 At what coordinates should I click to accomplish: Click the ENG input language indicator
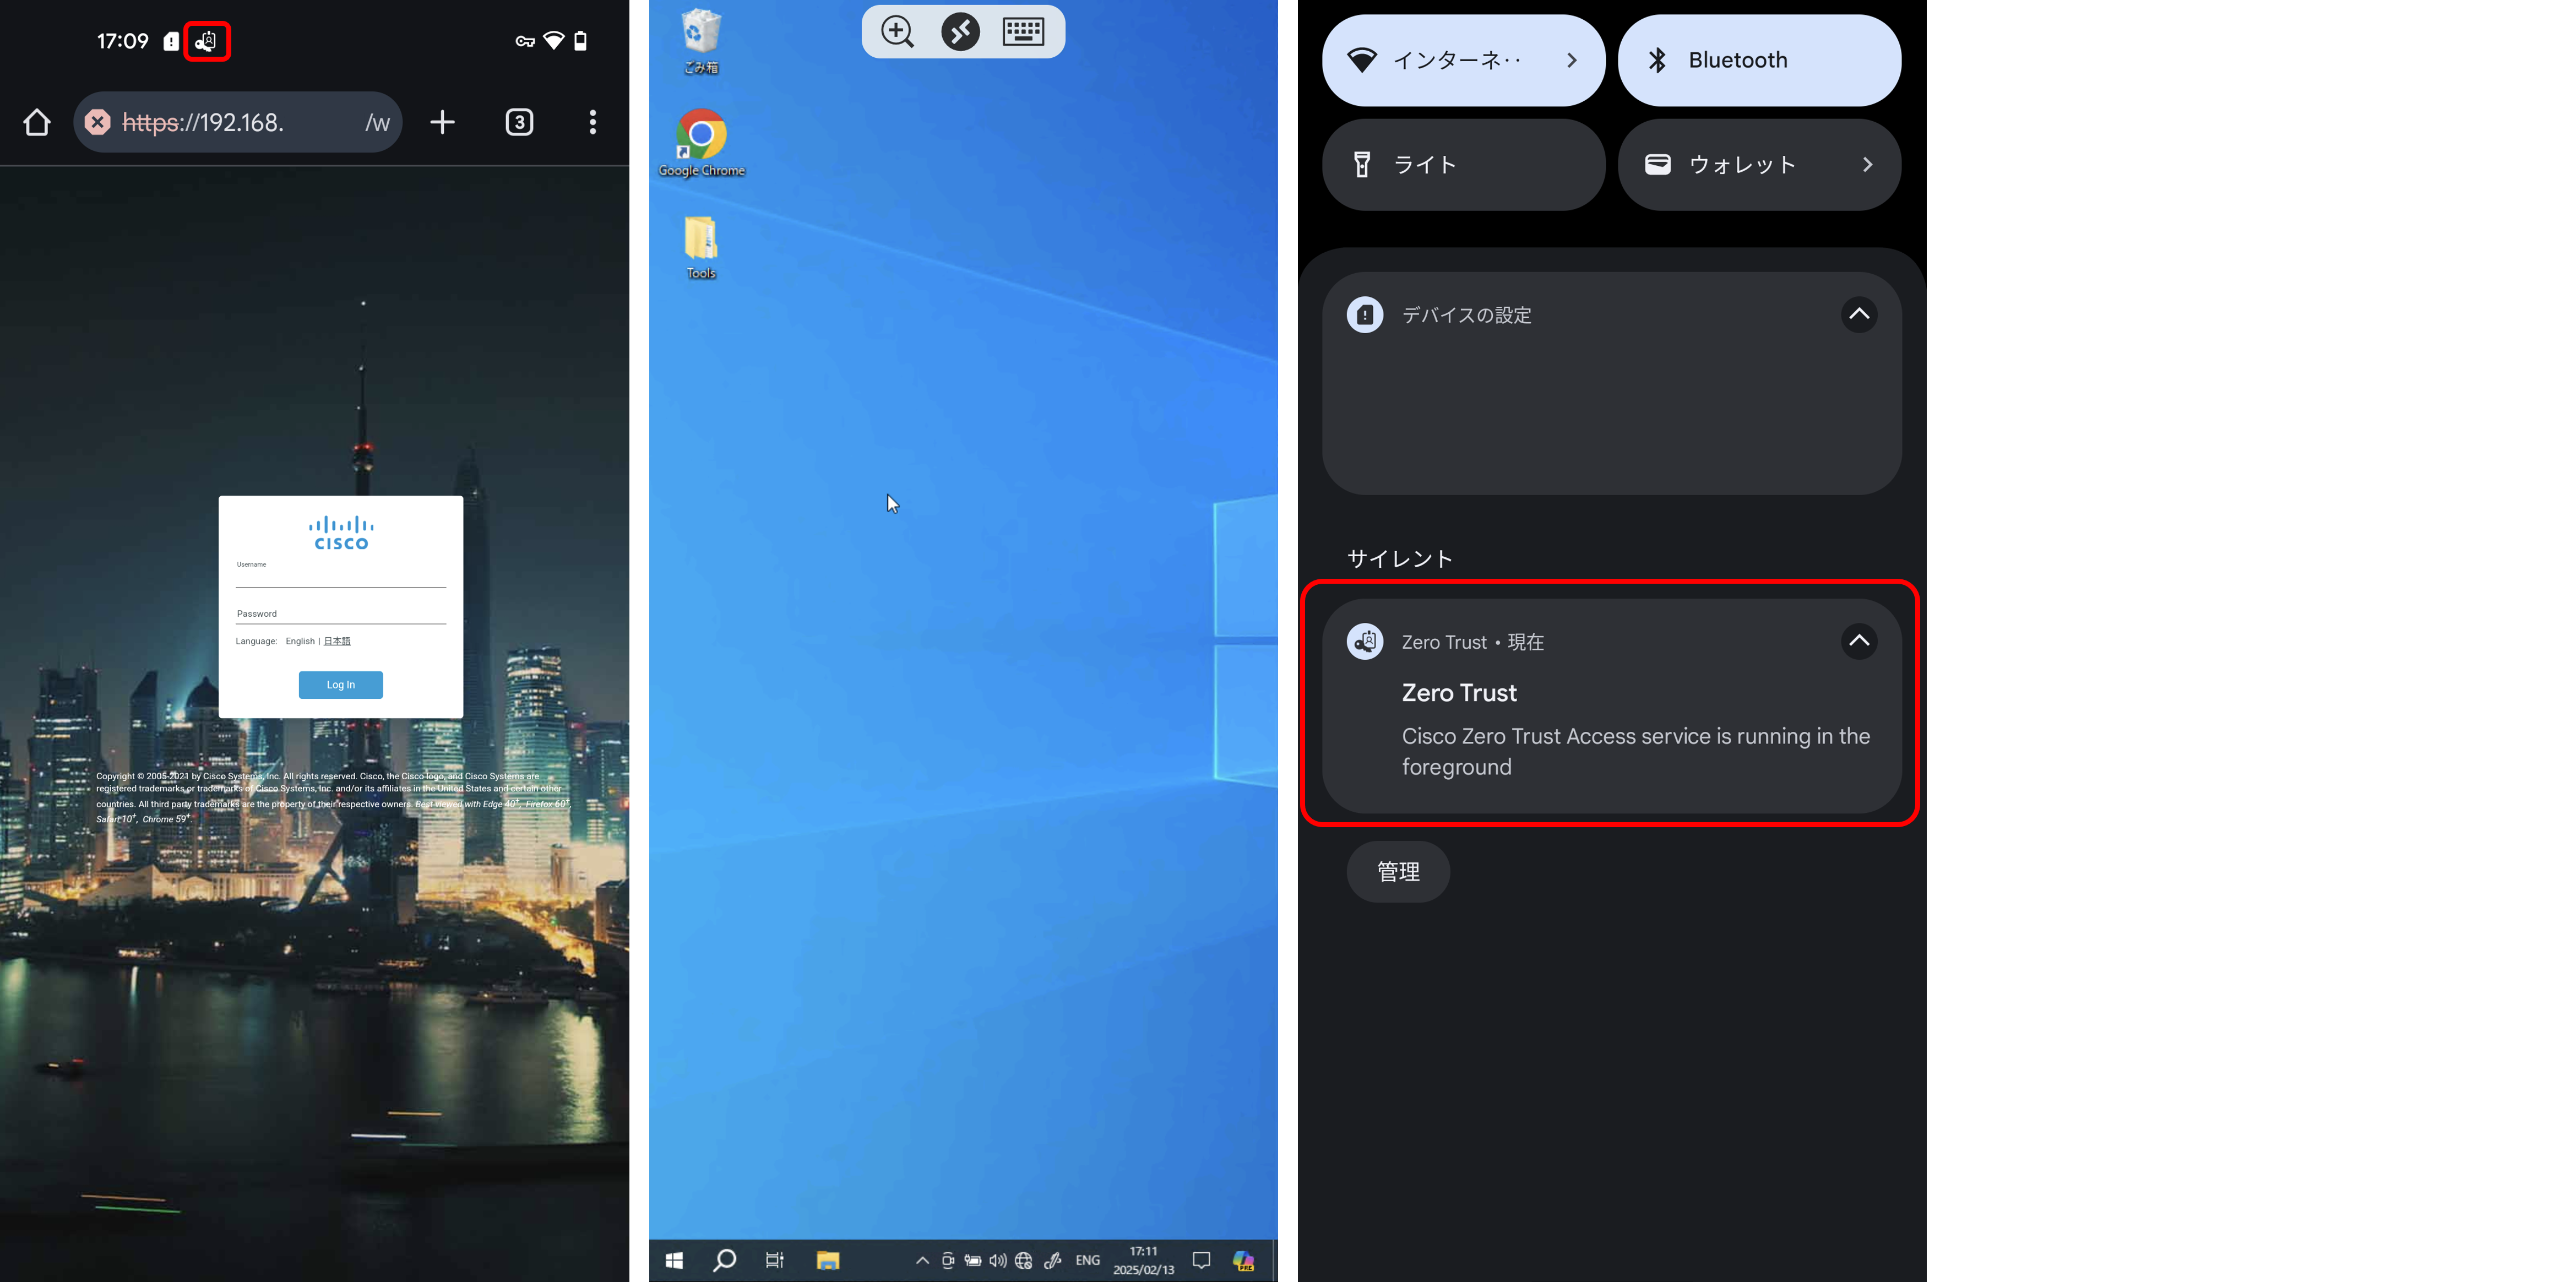1088,1260
